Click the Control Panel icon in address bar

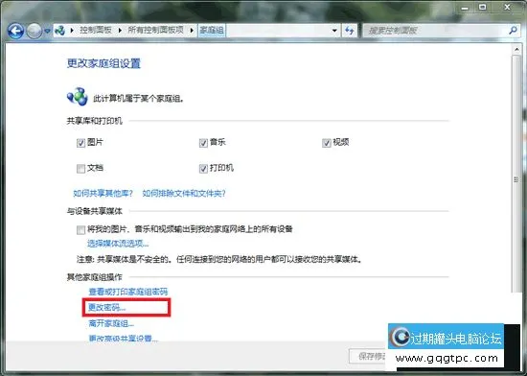[59, 31]
